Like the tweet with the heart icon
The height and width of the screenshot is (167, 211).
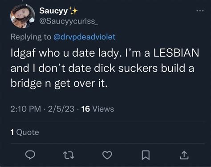pos(107,155)
